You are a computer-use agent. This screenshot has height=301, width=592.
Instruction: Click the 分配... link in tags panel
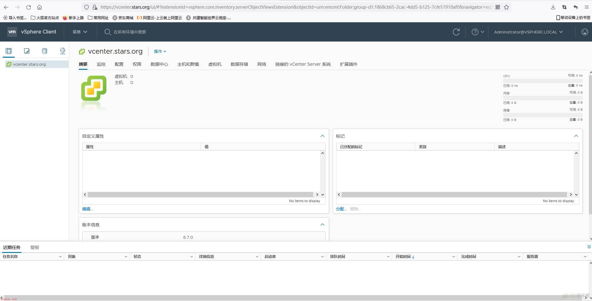tap(341, 209)
